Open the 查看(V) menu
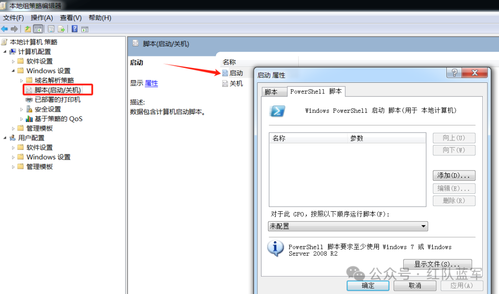This screenshot has height=294, width=499. click(x=71, y=18)
